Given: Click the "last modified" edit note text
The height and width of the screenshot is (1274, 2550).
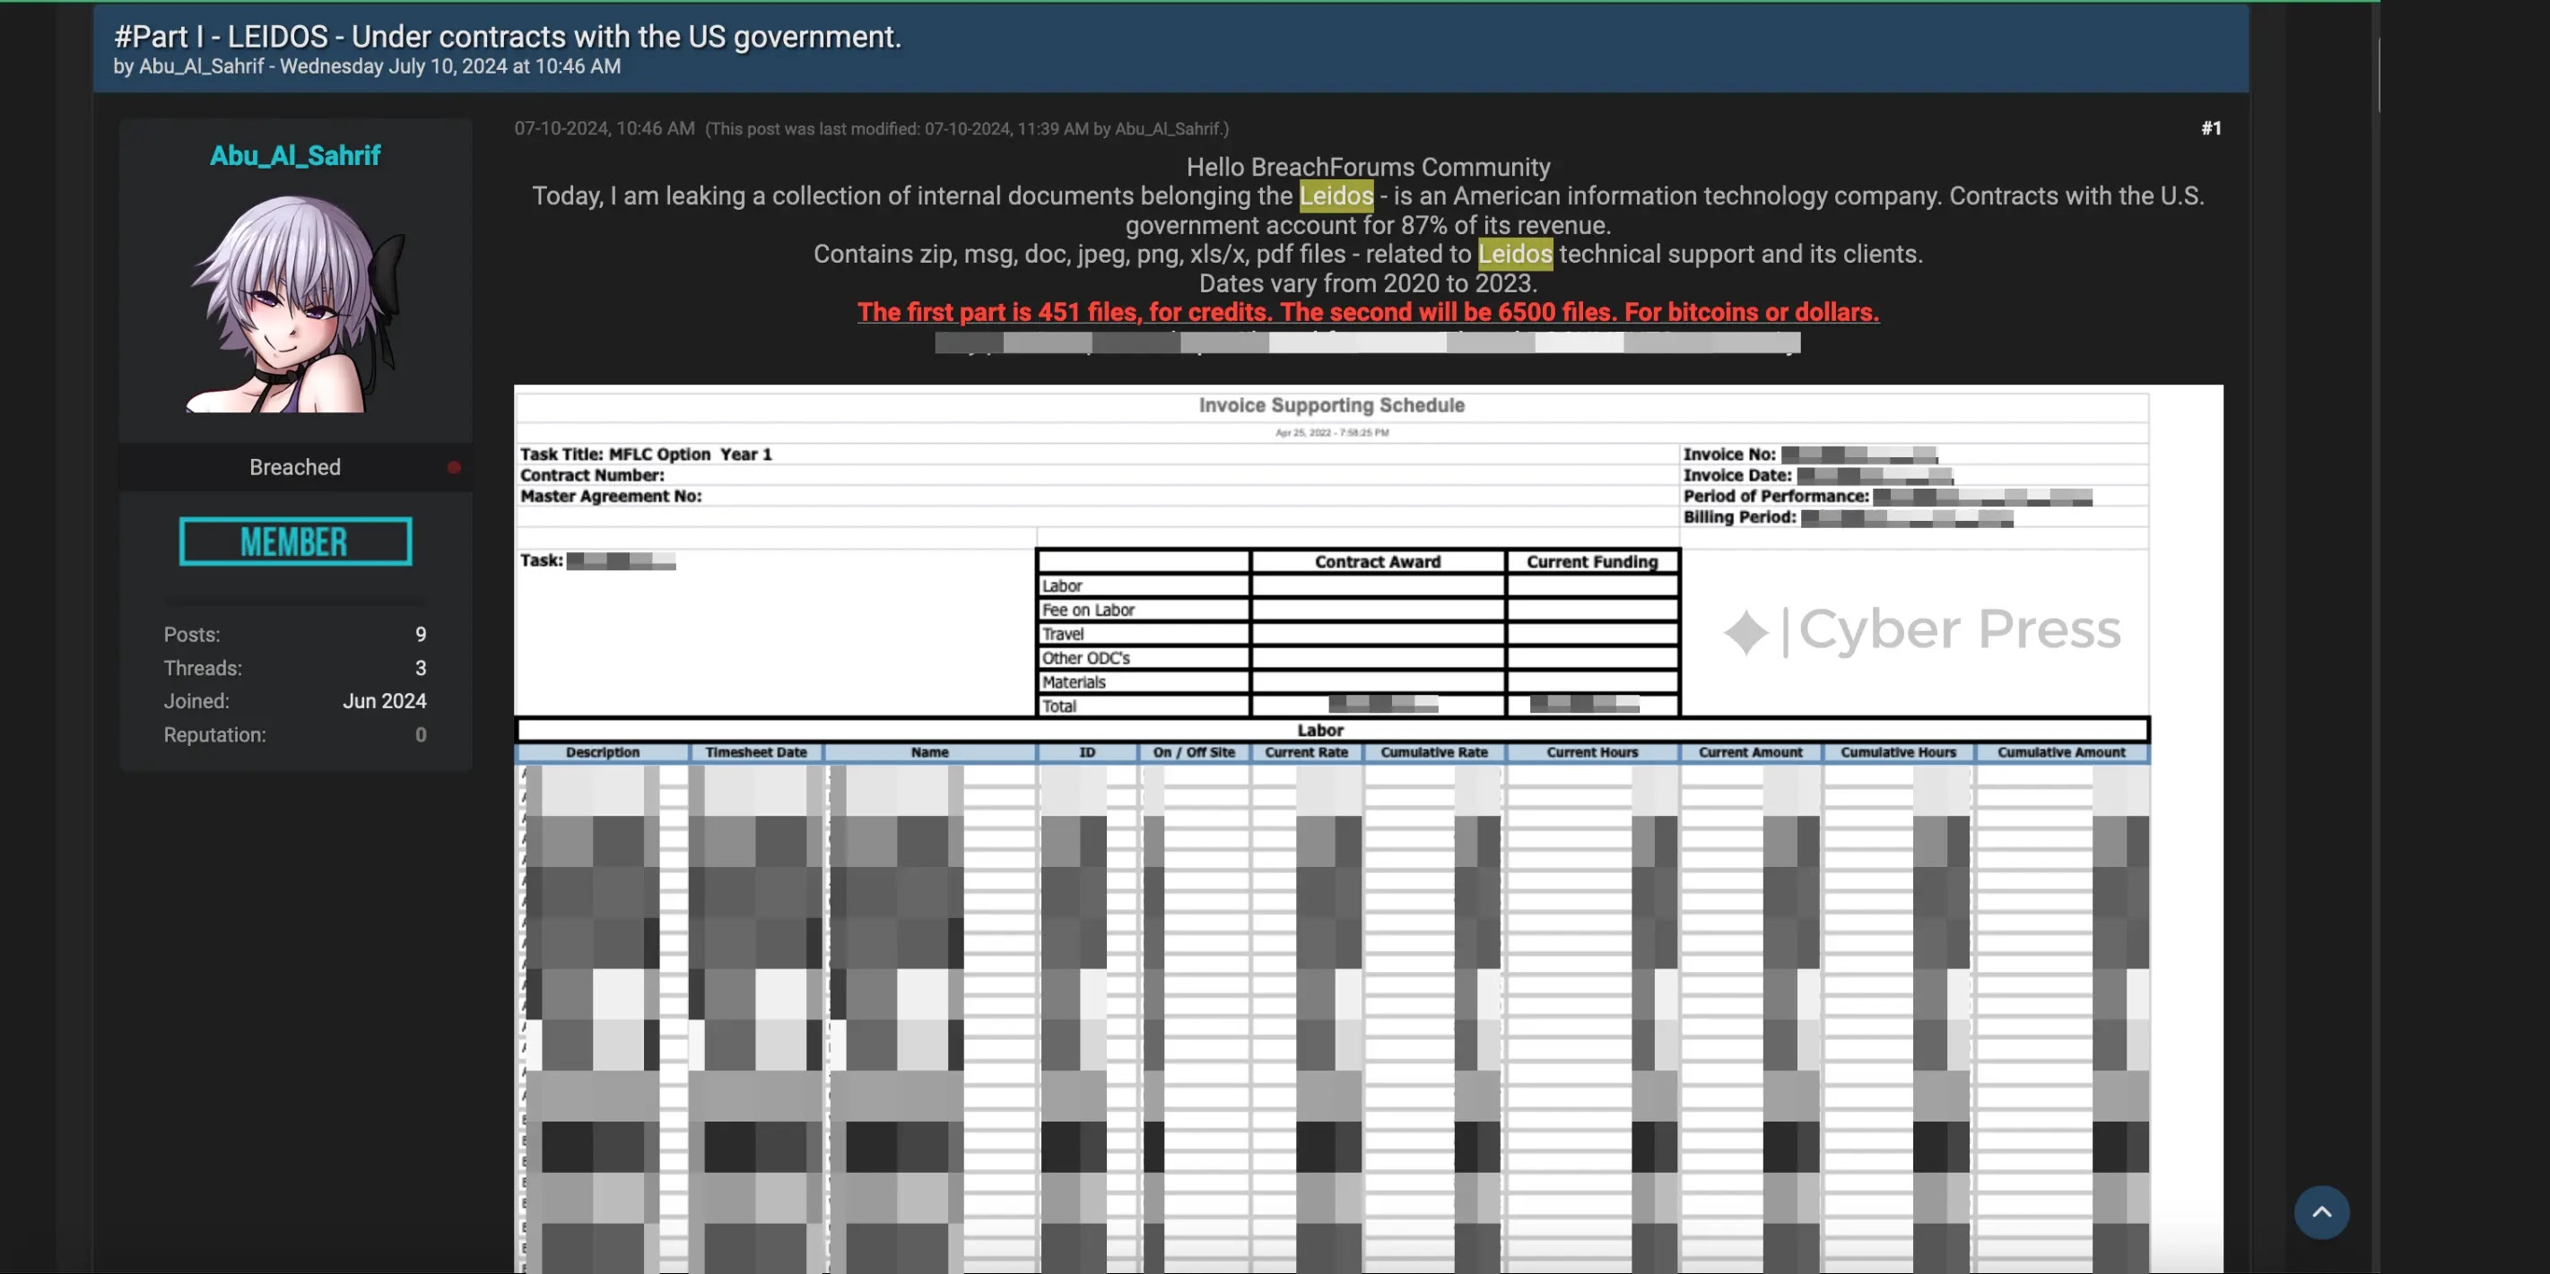Looking at the screenshot, I should click(x=966, y=128).
